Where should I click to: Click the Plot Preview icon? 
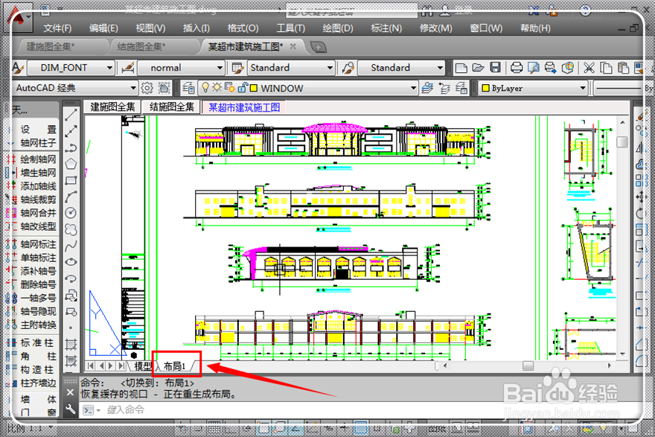[534, 68]
